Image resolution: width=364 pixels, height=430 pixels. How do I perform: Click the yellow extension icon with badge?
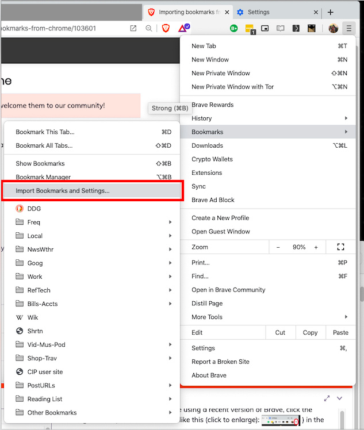(x=250, y=29)
